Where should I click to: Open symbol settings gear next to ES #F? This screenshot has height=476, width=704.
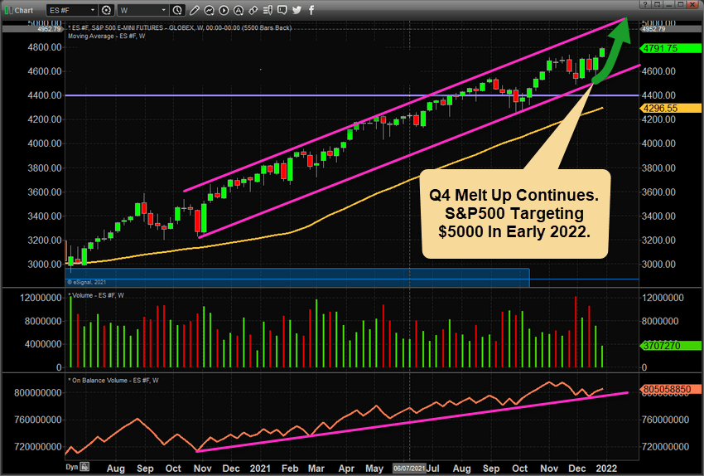coord(106,10)
